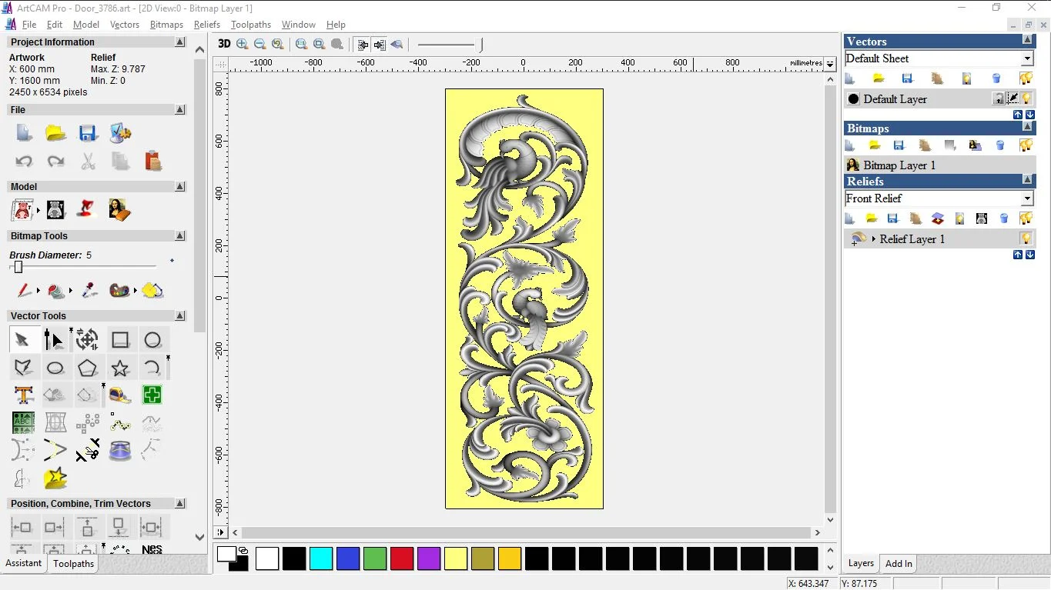The height and width of the screenshot is (590, 1051).
Task: Select the Create Star vector tool
Action: (x=120, y=368)
